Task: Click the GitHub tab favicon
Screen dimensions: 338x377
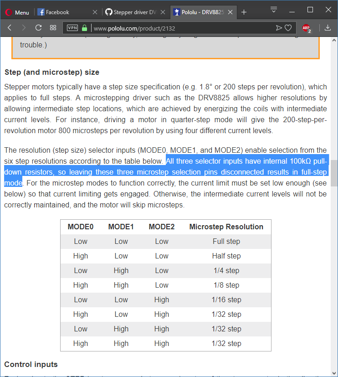Action: click(109, 12)
